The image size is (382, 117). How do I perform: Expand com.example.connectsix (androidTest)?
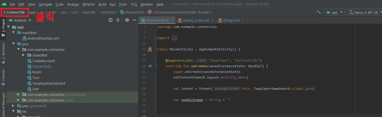pyautogui.click(x=19, y=94)
